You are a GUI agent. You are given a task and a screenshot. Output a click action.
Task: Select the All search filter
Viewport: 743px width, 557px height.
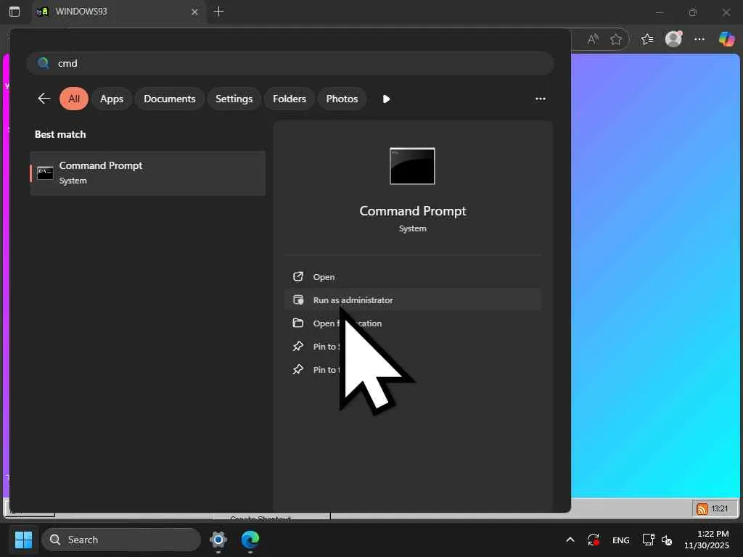[74, 99]
